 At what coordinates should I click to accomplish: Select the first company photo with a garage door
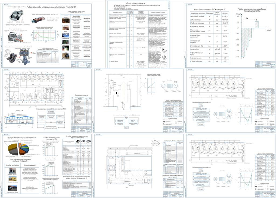pos(12,170)
